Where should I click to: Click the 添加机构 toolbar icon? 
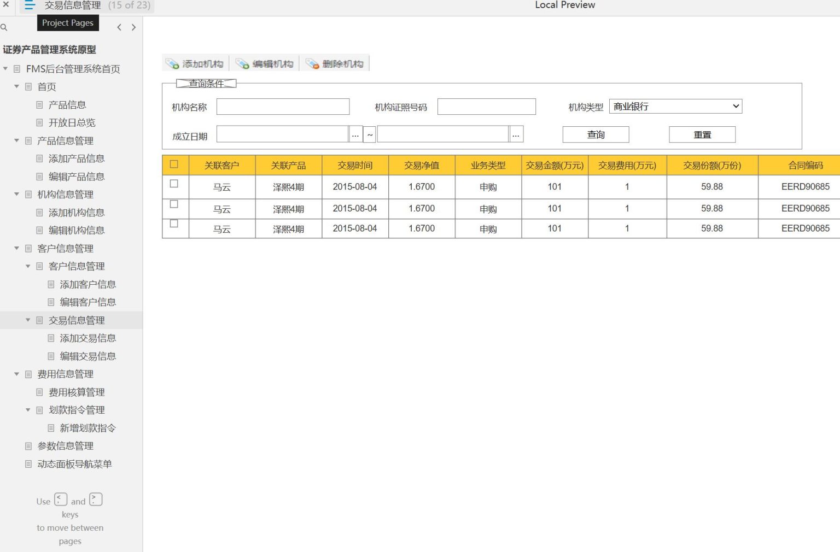tap(172, 64)
